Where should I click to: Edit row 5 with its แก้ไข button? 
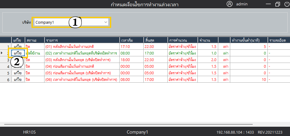[x=18, y=73]
